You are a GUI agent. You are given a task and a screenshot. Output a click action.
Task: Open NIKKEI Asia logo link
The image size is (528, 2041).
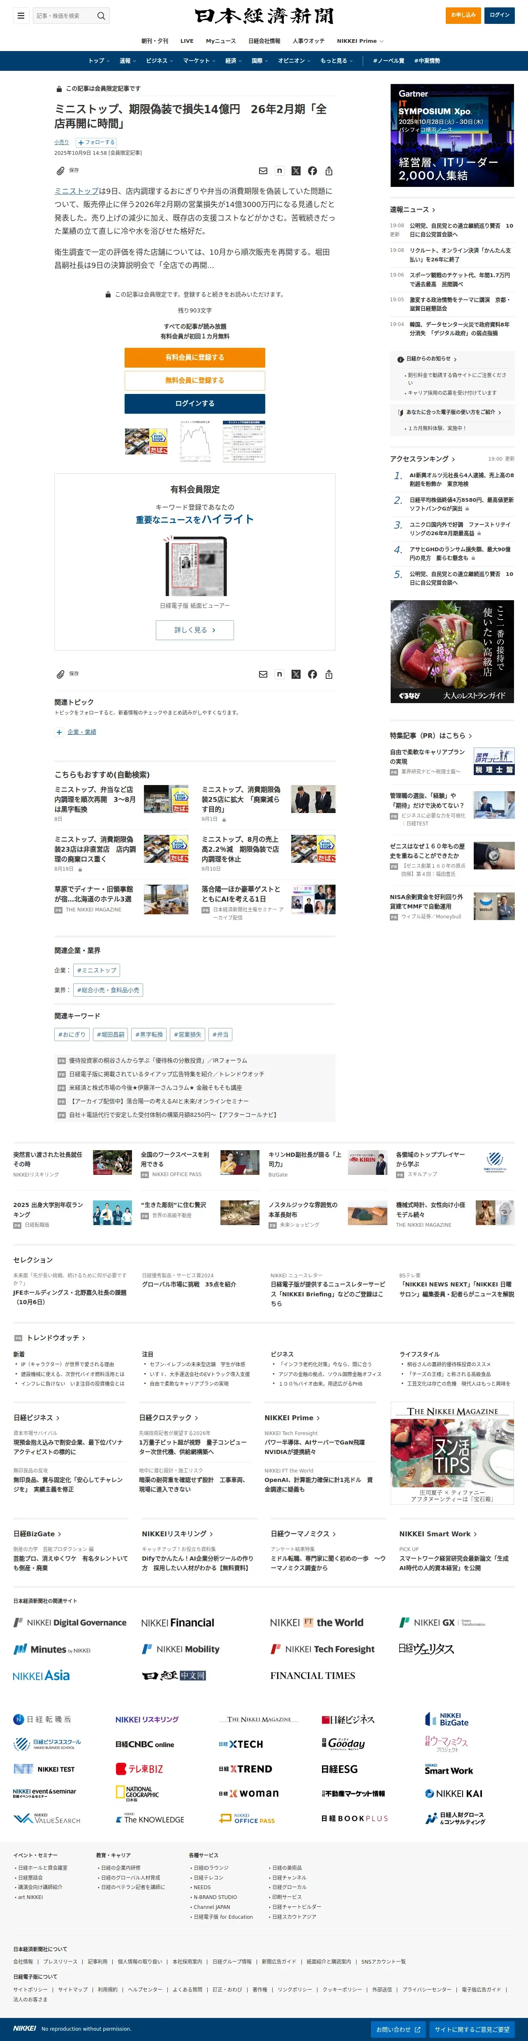coord(41,1676)
